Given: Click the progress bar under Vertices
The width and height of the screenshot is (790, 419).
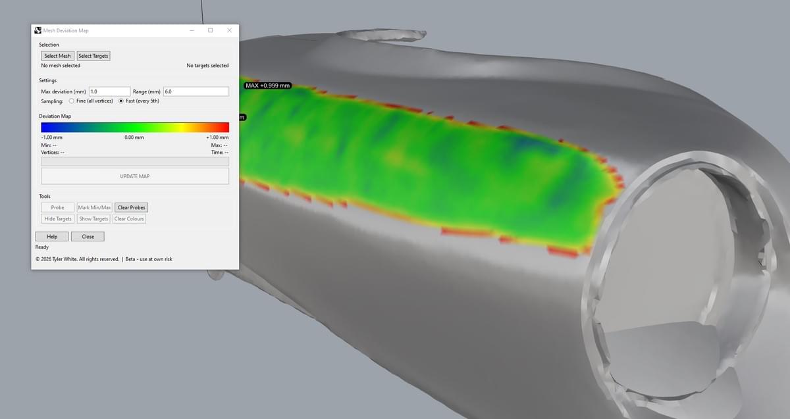Looking at the screenshot, I should tap(135, 161).
